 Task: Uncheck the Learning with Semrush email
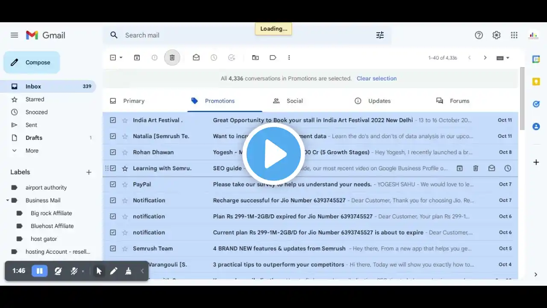(113, 168)
